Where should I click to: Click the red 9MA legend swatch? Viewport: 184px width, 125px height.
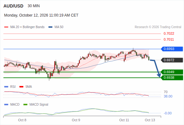pos(21,87)
